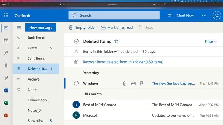The width and height of the screenshot is (223, 125).
Task: Open Archive folder
Action: click(x=36, y=79)
